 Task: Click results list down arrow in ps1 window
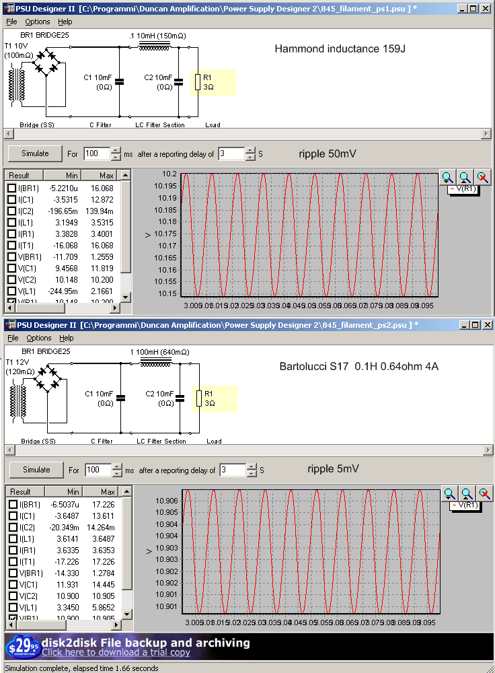125,297
